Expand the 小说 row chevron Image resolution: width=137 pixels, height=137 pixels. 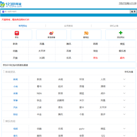coord(124,86)
